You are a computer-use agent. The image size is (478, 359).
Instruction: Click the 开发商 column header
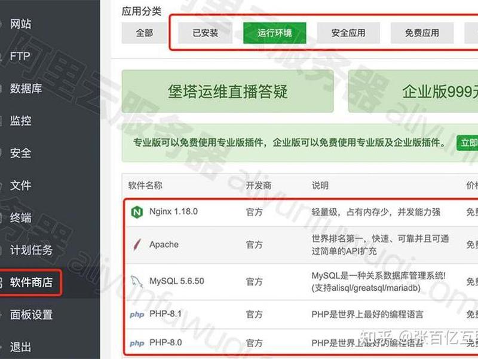point(259,185)
